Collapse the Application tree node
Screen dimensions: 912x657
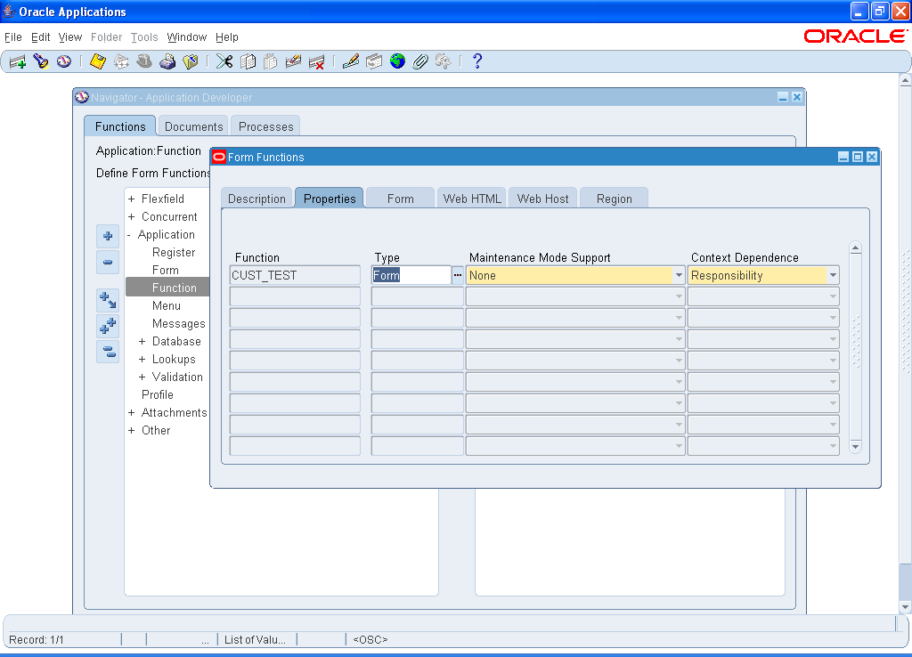129,235
